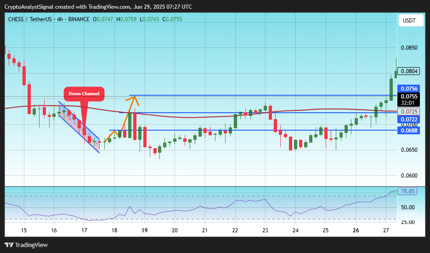Click the 0.0722 blue line label
This screenshot has height=253, width=430.
pyautogui.click(x=409, y=120)
